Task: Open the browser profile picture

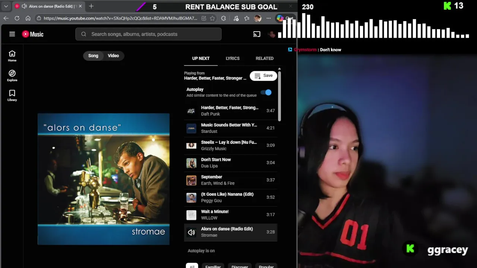Action: [258, 18]
